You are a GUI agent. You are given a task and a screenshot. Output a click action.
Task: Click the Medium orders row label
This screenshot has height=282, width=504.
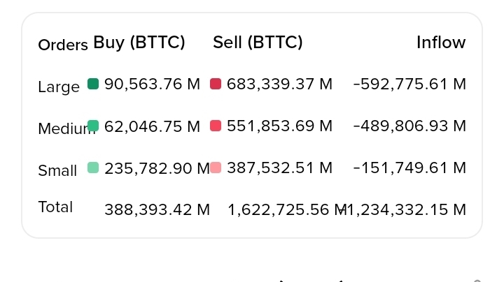click(x=66, y=128)
